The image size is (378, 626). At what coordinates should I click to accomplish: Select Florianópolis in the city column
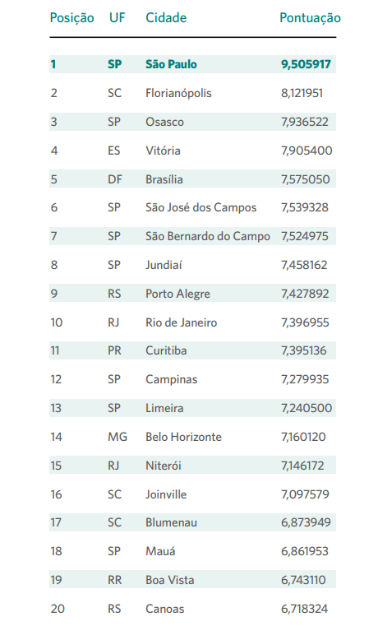(x=178, y=94)
